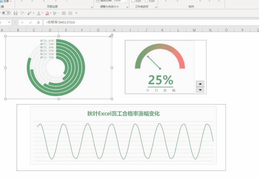This screenshot has height=179, width=259.
Task: Click data label 部门1, 74%
Action: click(x=47, y=44)
